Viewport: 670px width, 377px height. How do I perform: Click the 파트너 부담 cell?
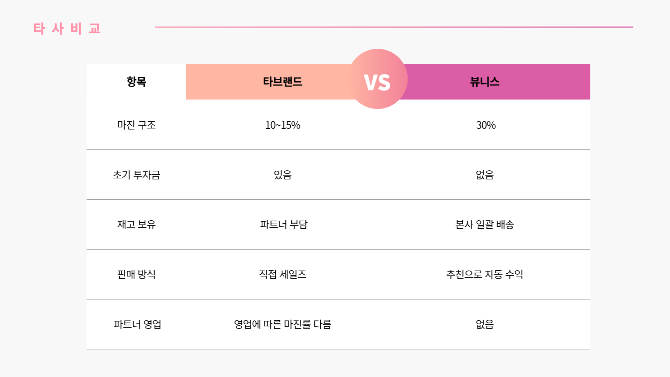[x=284, y=224]
